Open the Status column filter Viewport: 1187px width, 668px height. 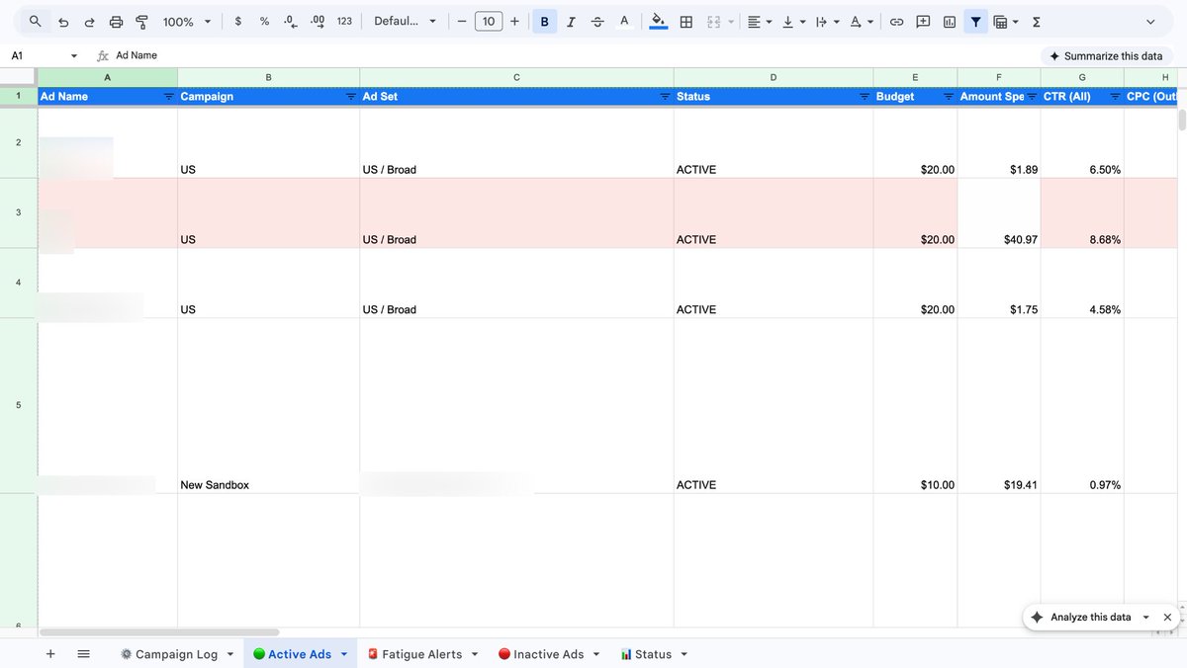pos(865,97)
